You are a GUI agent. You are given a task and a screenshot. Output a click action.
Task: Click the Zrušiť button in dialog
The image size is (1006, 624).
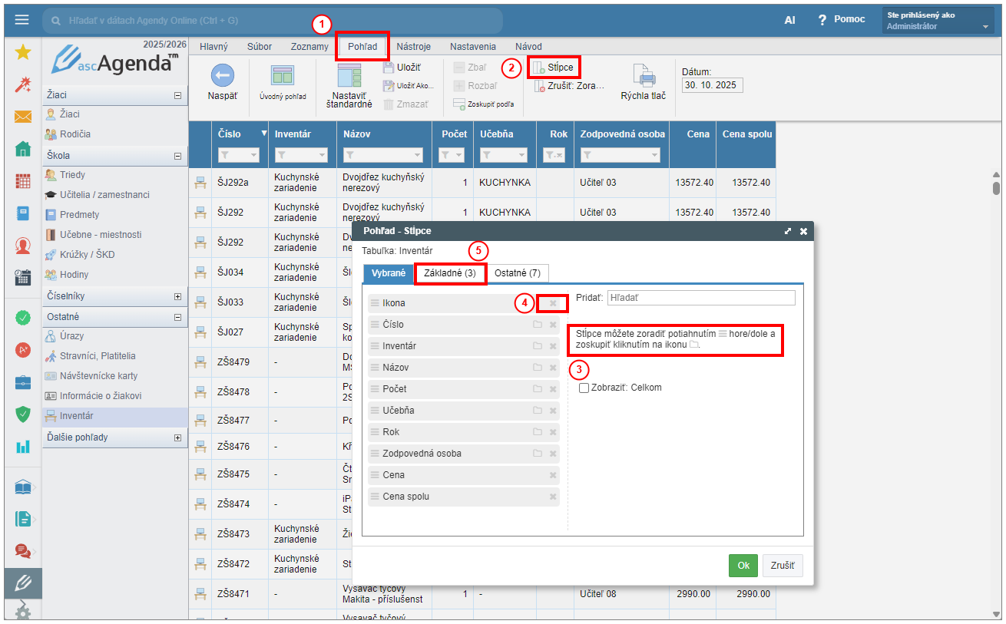point(783,565)
